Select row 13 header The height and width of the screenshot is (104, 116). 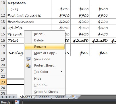click(3, 21)
